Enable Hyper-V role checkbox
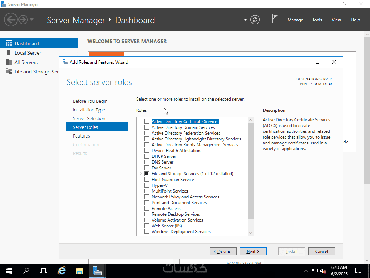The height and width of the screenshot is (278, 370). [147, 185]
